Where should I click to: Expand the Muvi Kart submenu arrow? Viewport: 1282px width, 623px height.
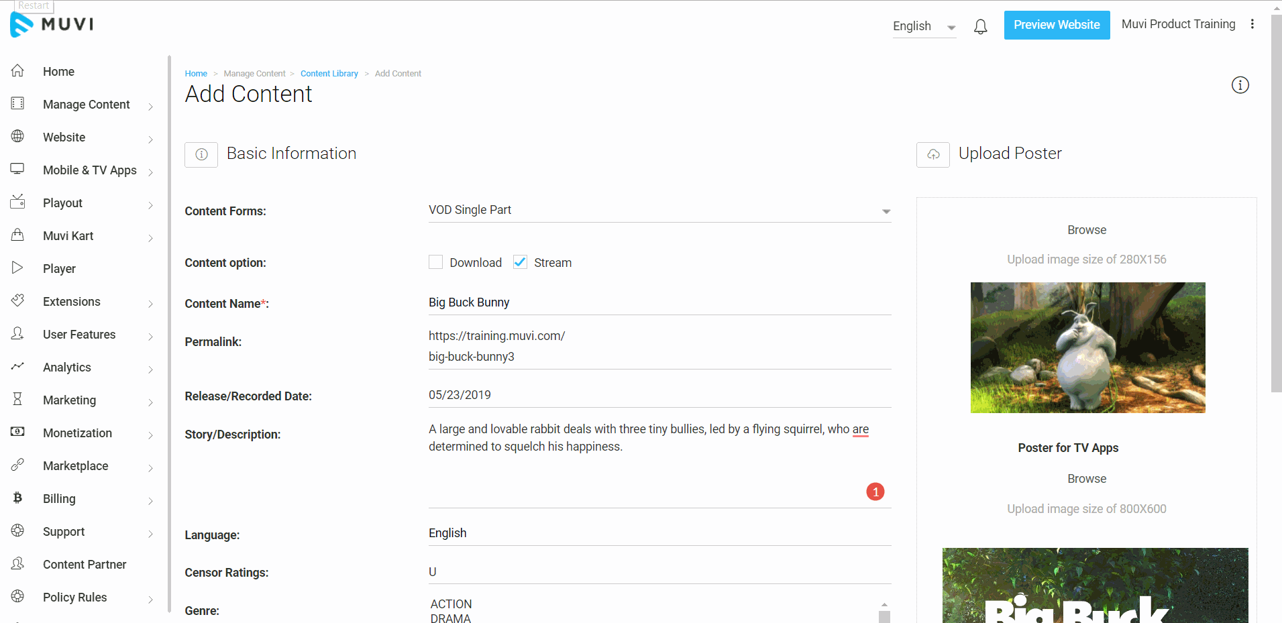pos(150,238)
